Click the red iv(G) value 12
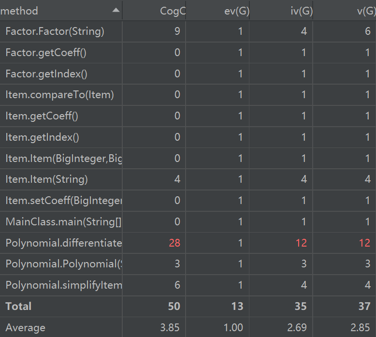Image resolution: width=376 pixels, height=337 pixels. [x=301, y=243]
